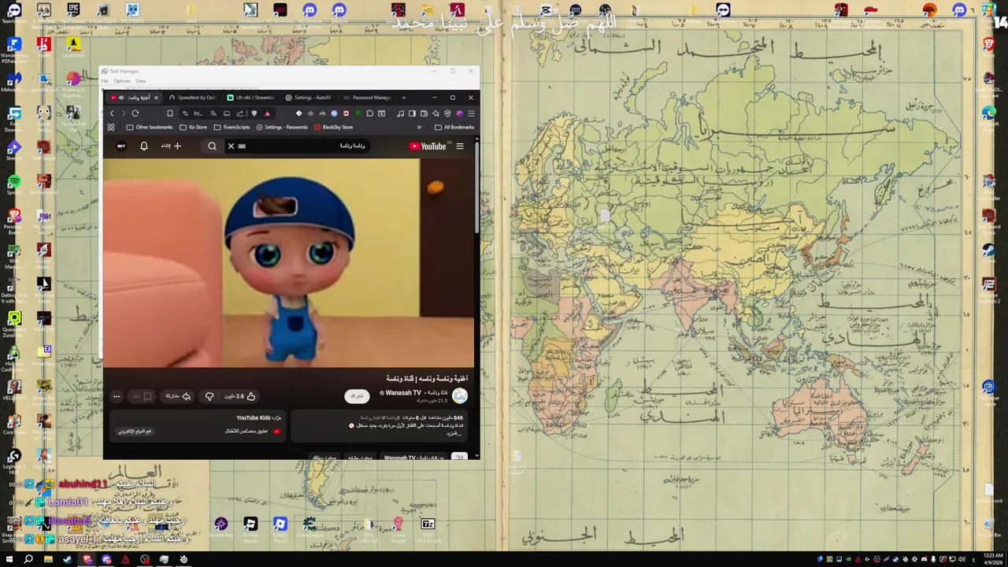Open Wanasah TV channel avatar
Screen dimensions: 1008x567
tap(460, 396)
